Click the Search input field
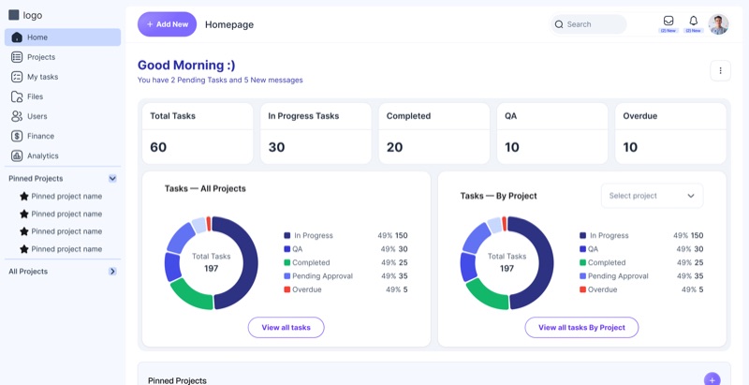The width and height of the screenshot is (749, 385). (588, 24)
